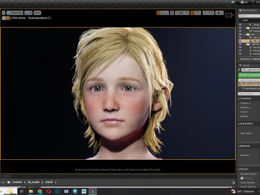260x195 pixels.
Task: Toggle visibility of the CineCameraActor row
Action: pyautogui.click(x=240, y=31)
